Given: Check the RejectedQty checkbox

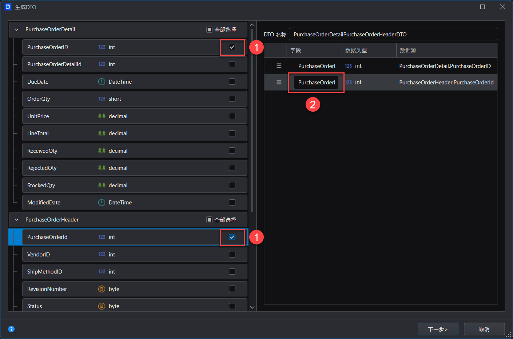Looking at the screenshot, I should pos(232,168).
